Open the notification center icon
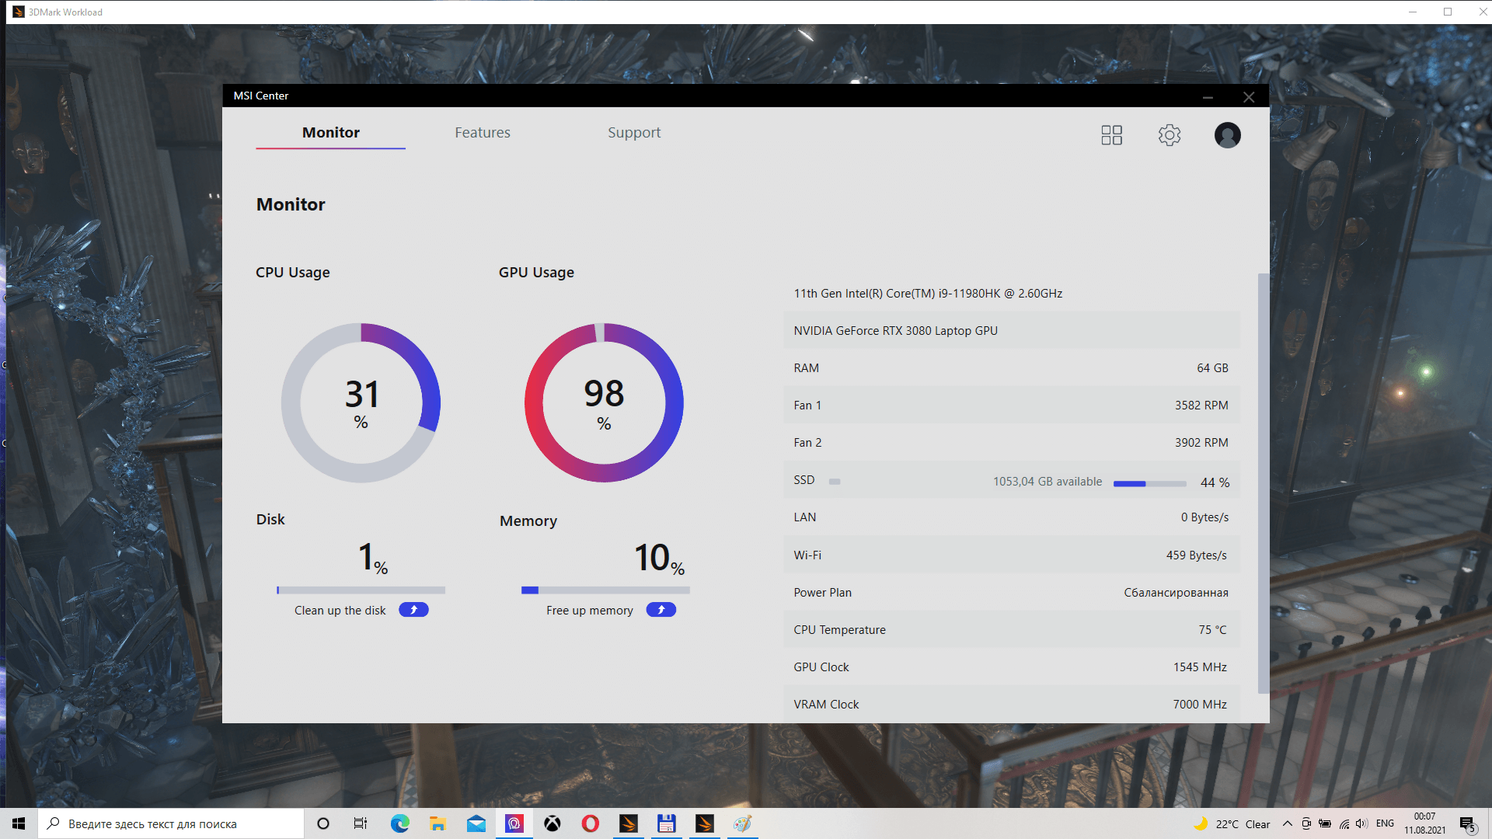 coord(1466,823)
